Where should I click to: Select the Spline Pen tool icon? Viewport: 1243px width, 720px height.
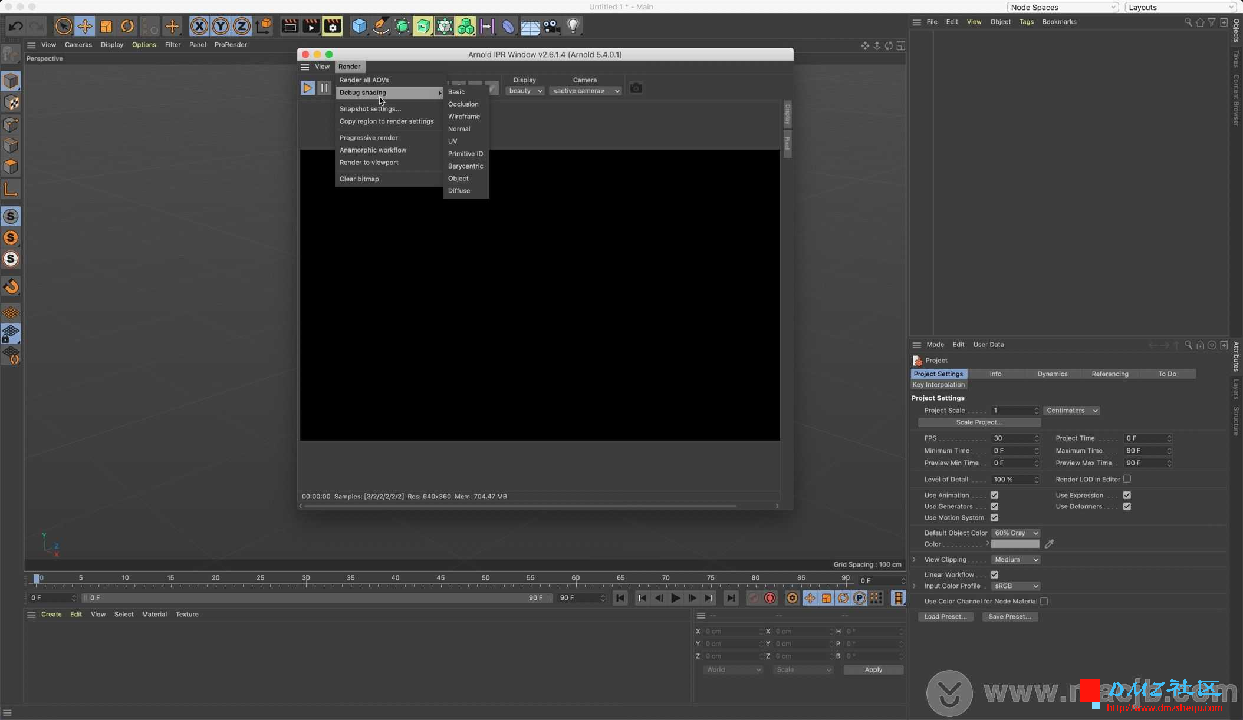(x=381, y=26)
